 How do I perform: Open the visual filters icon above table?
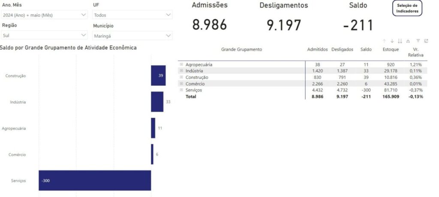tap(418, 41)
